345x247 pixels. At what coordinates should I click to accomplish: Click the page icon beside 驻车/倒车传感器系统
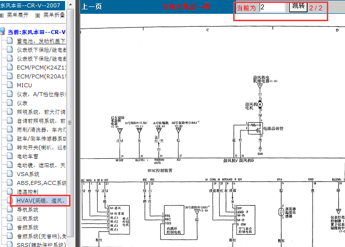pyautogui.click(x=10, y=138)
